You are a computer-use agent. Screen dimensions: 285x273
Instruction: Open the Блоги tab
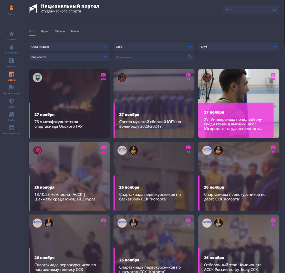coord(75,31)
